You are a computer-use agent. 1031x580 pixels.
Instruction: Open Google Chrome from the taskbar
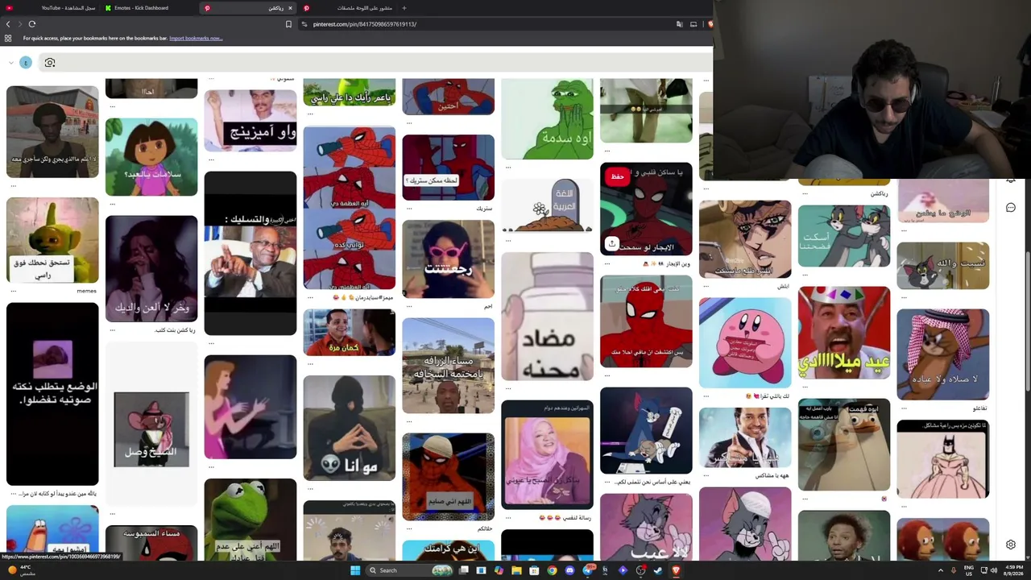tap(552, 570)
